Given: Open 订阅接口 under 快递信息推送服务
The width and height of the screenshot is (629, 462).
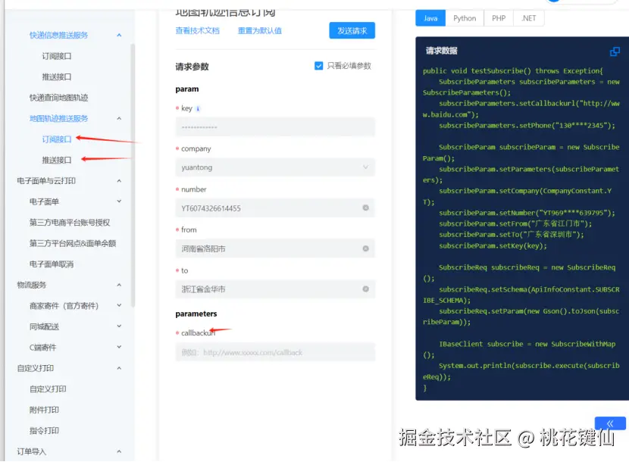Looking at the screenshot, I should pos(57,56).
